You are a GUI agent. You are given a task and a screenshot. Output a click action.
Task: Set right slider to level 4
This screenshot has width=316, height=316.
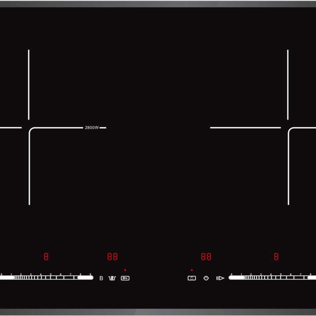coord(271,278)
